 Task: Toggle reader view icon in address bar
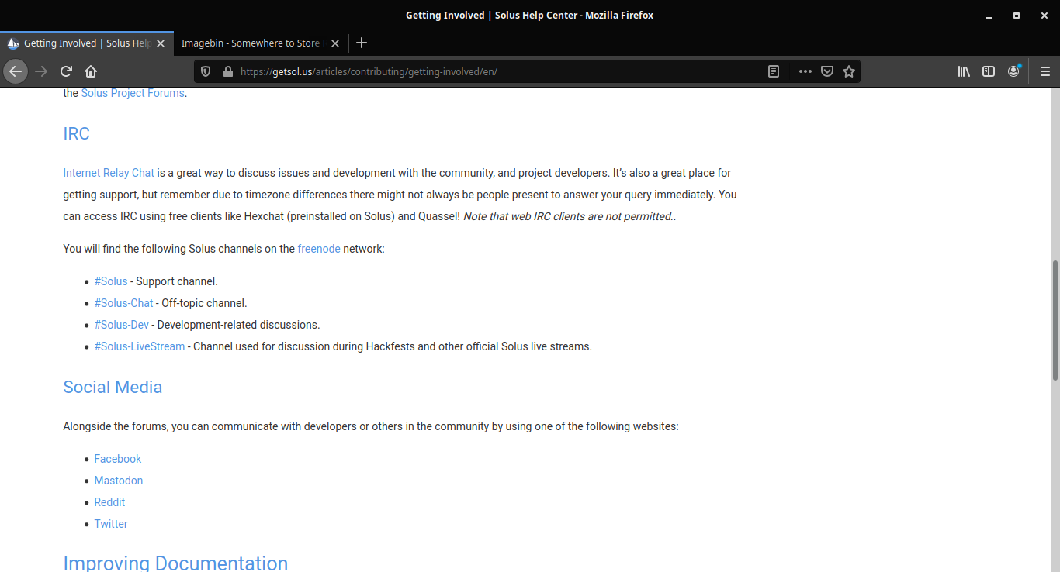[x=774, y=71]
